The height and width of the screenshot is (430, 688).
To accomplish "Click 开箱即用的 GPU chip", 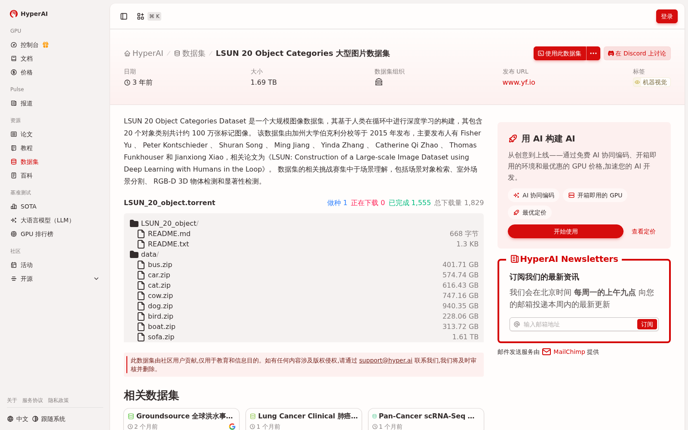I will (595, 195).
